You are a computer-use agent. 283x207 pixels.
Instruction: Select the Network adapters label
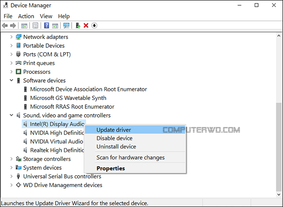click(46, 37)
